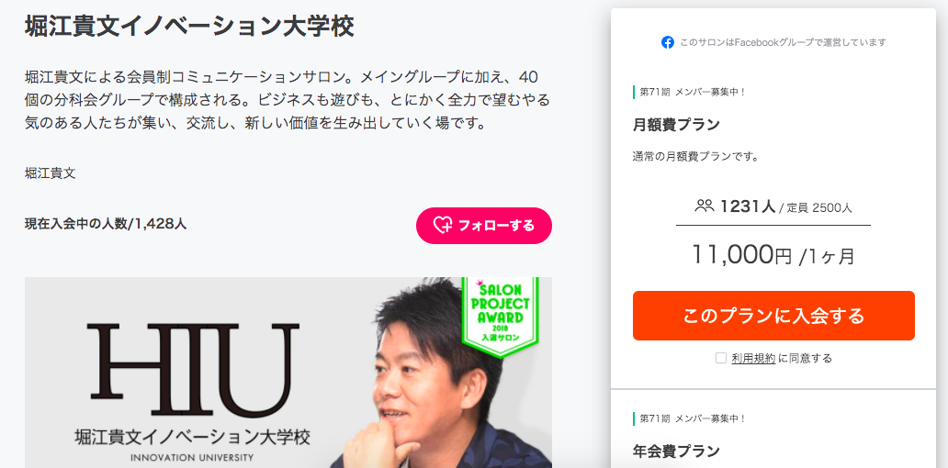This screenshot has width=948, height=468.
Task: Click the large HIU logo in the banner
Action: click(193, 371)
